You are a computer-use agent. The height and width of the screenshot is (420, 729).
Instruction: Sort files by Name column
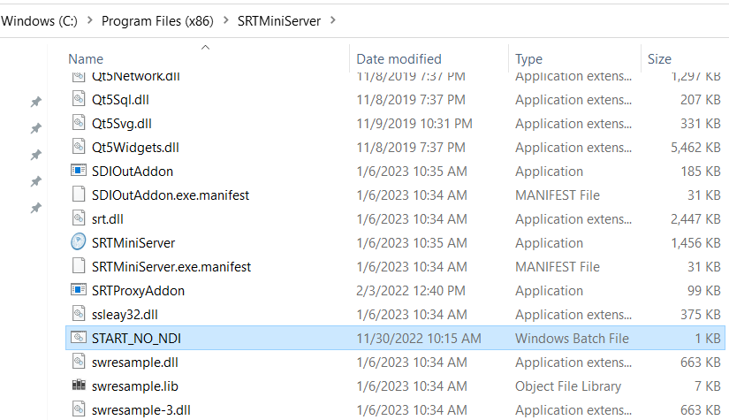86,59
